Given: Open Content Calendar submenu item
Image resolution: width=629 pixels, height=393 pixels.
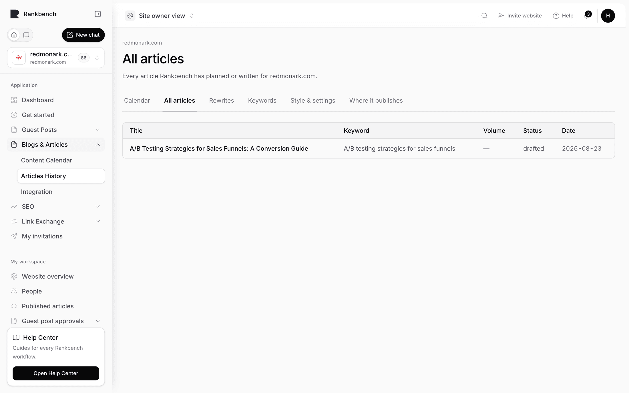Looking at the screenshot, I should [x=61, y=160].
